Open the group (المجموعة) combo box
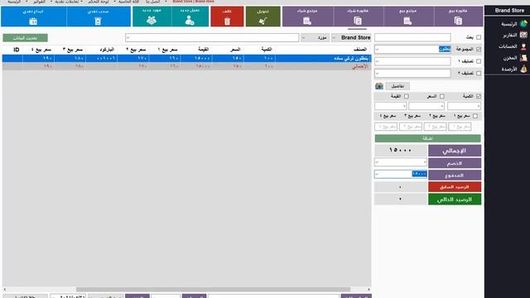This screenshot has height=298, width=530. point(412,50)
